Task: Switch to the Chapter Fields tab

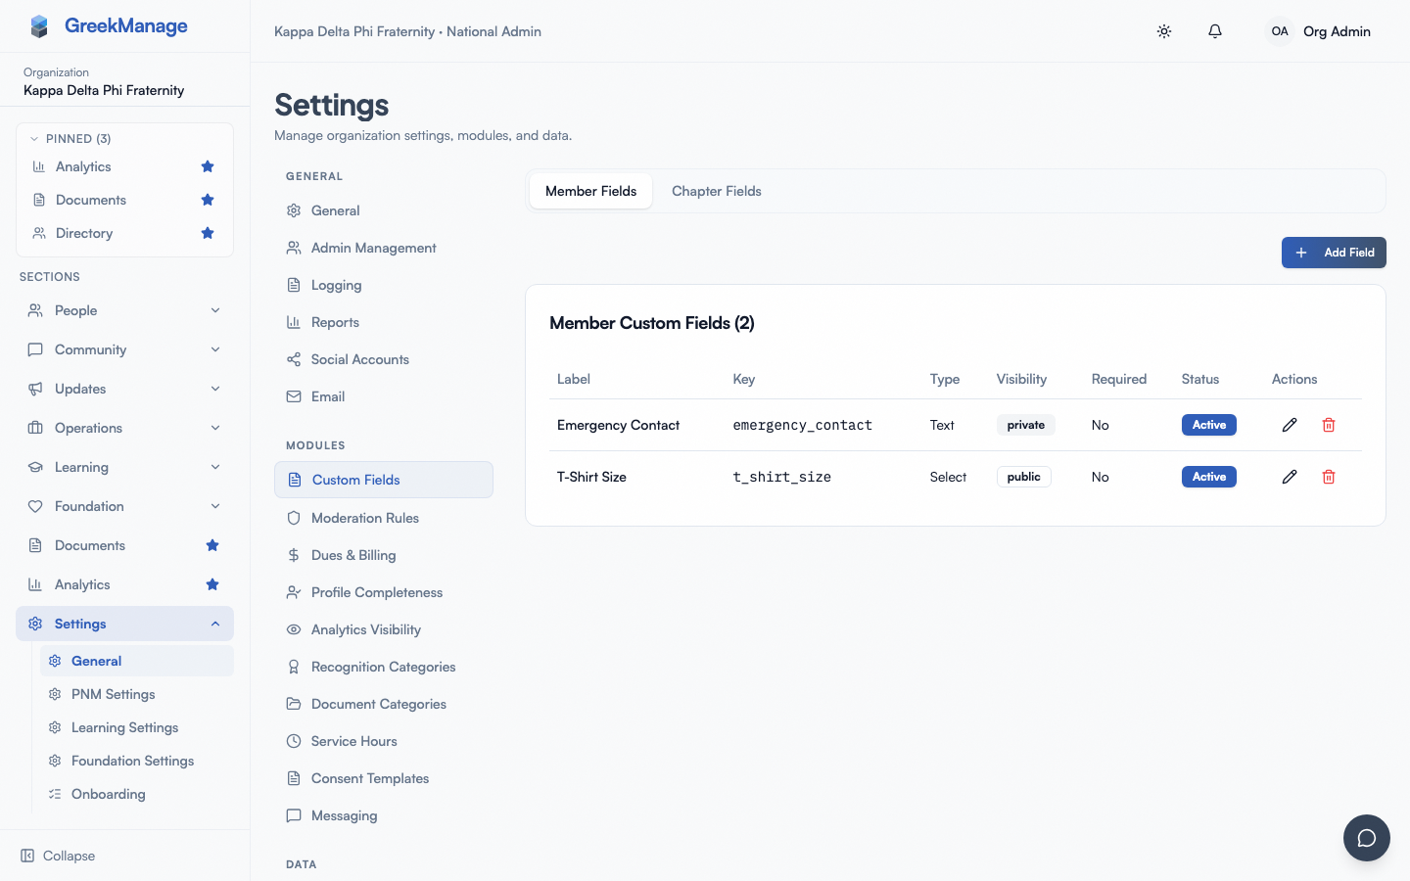Action: (717, 191)
